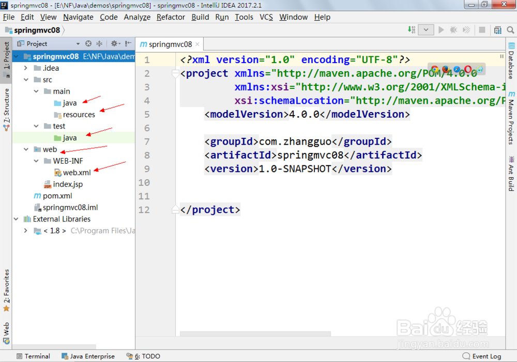This screenshot has height=362, width=517.
Task: Open the run configurations chevron
Action: (x=425, y=29)
